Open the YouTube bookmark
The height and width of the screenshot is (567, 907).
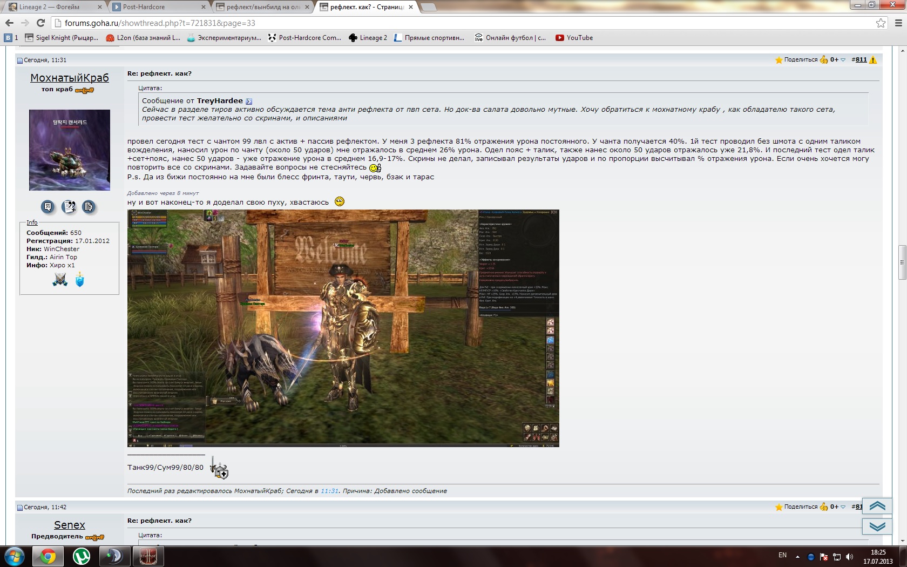(574, 38)
